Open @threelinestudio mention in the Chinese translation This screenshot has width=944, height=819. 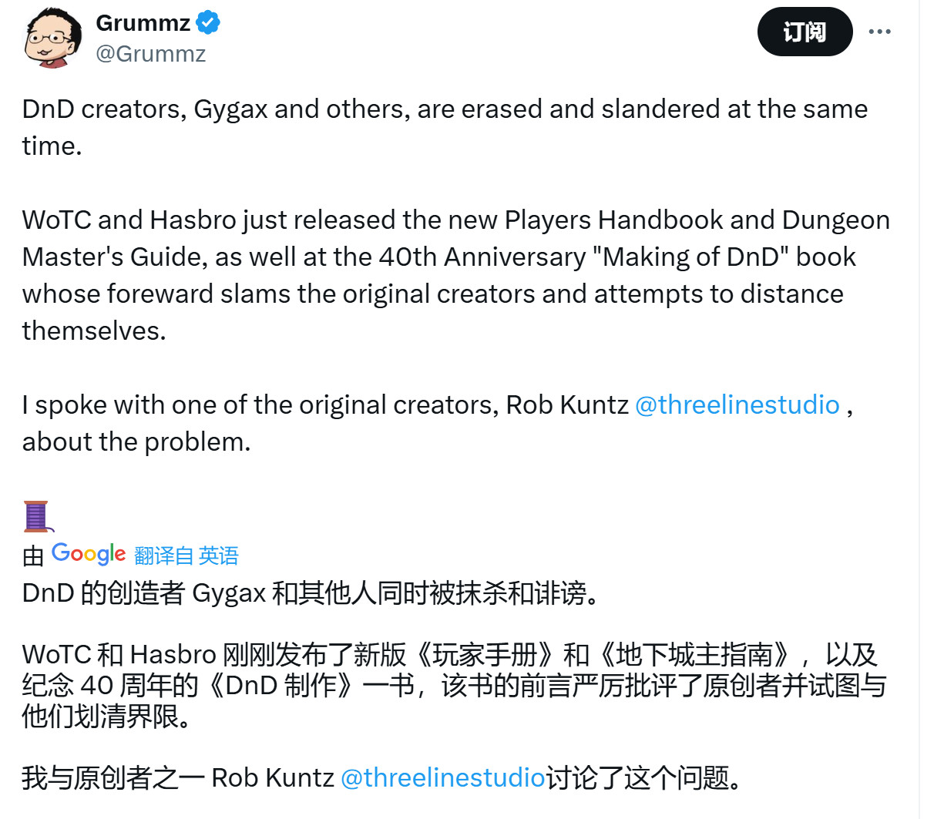click(x=442, y=777)
